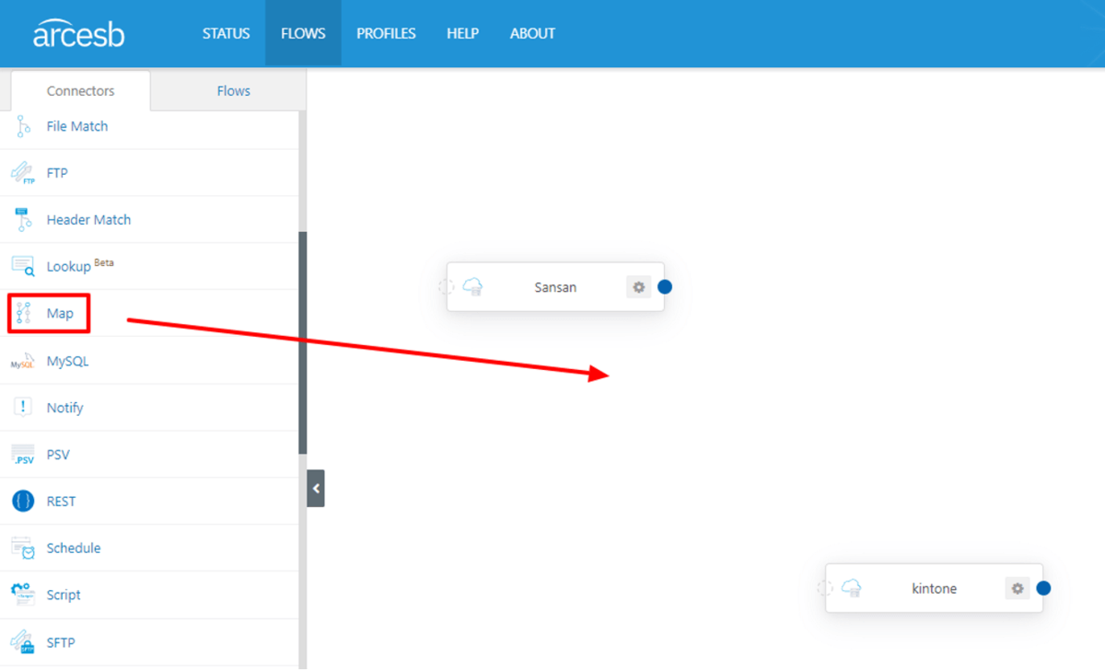Click the SFTP connector label
1105x670 pixels.
coord(60,642)
